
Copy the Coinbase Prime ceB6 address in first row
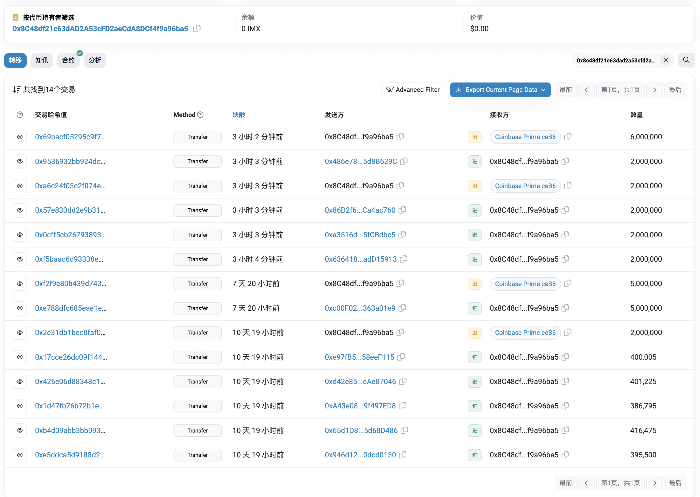click(x=567, y=137)
